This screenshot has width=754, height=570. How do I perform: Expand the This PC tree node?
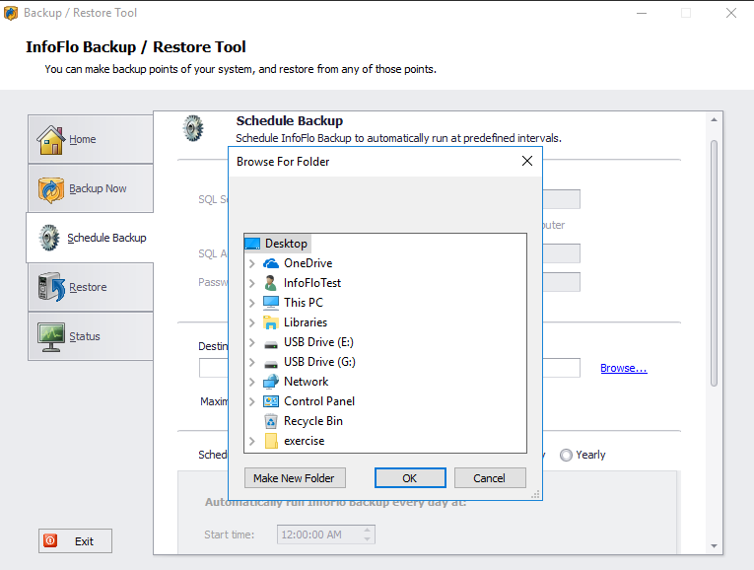tap(252, 303)
